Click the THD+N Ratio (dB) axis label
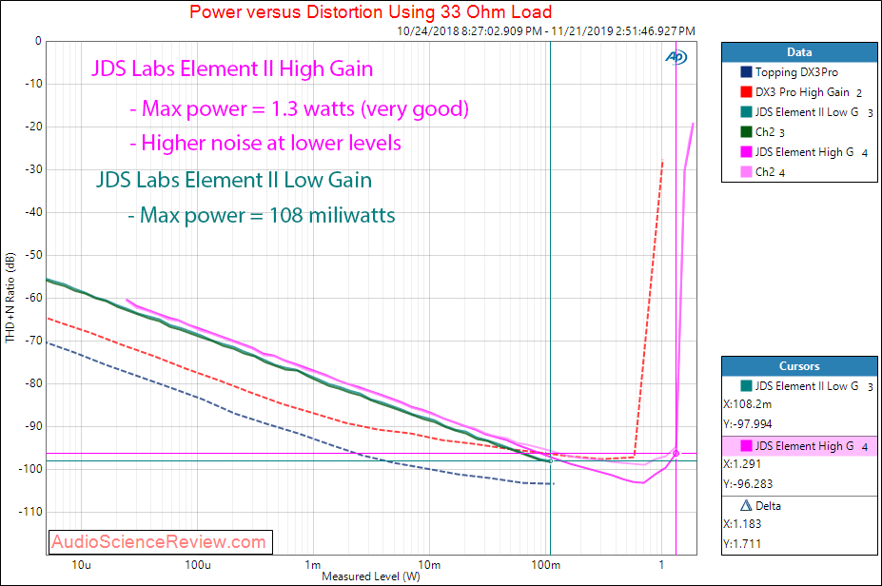The width and height of the screenshot is (882, 586). [x=10, y=298]
